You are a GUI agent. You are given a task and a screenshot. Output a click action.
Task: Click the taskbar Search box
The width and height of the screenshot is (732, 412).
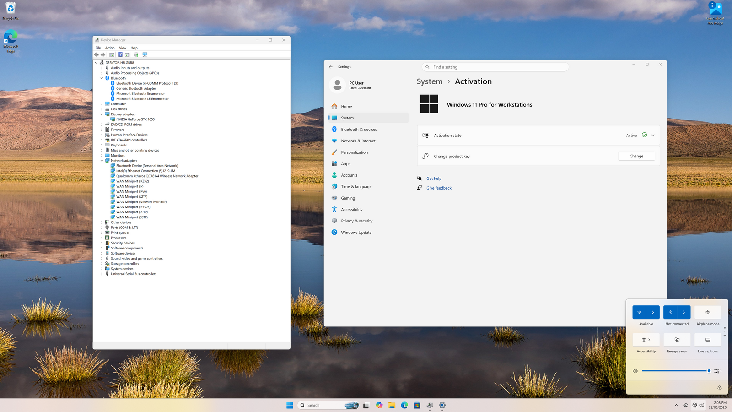coord(328,405)
